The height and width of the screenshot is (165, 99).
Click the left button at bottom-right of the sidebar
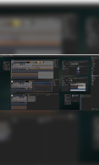click(93, 109)
